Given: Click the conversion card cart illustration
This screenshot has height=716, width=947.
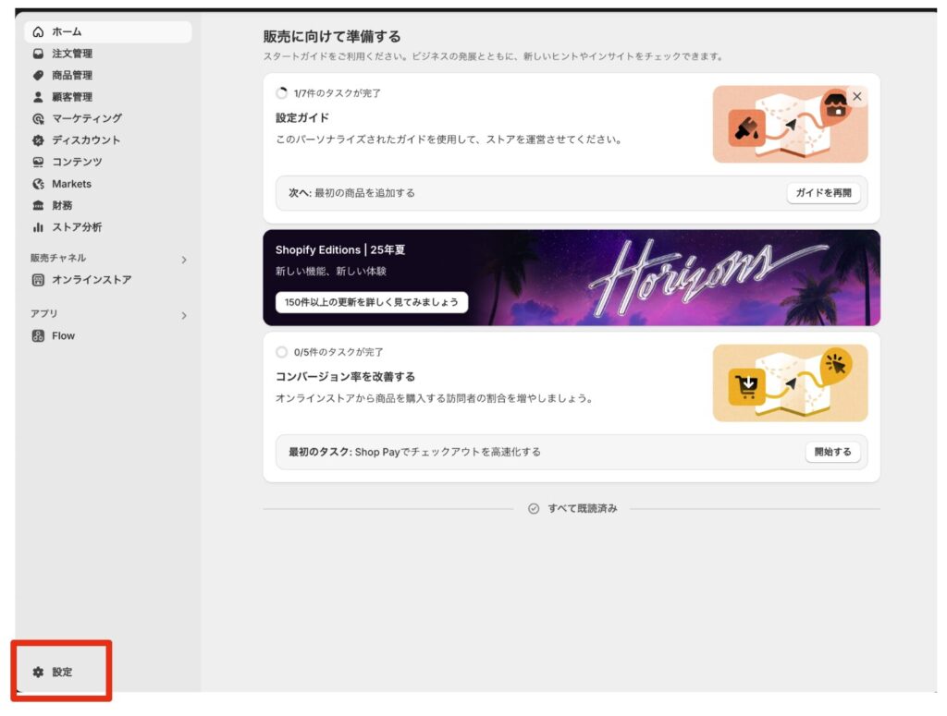Looking at the screenshot, I should (790, 383).
